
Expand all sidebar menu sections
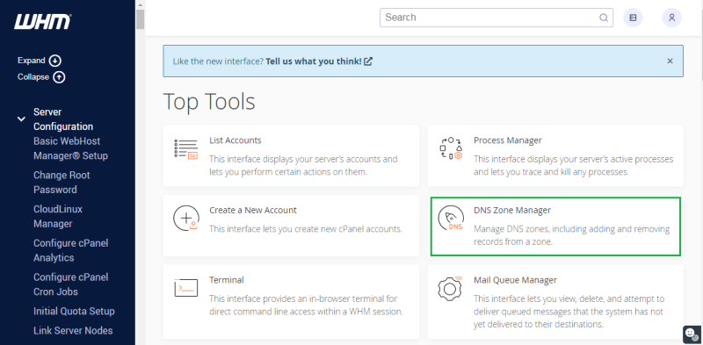coord(40,61)
